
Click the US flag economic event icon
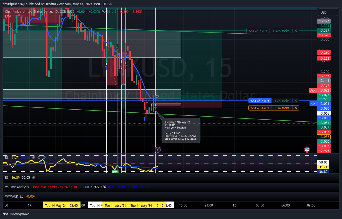tap(307, 150)
